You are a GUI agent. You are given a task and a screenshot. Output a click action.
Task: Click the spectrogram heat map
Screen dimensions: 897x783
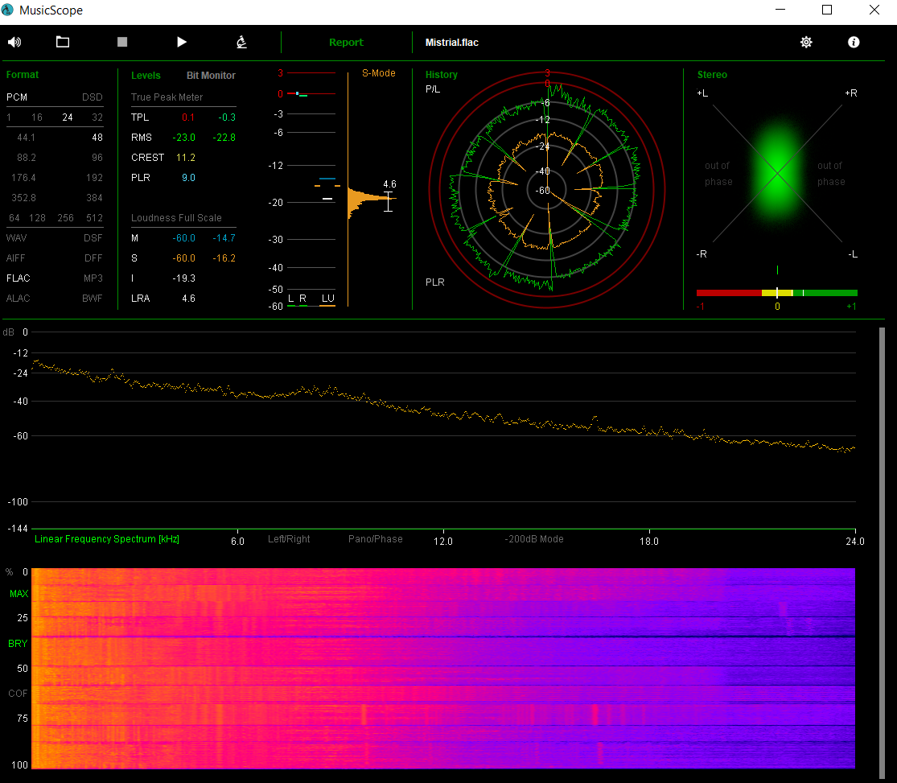[443, 669]
